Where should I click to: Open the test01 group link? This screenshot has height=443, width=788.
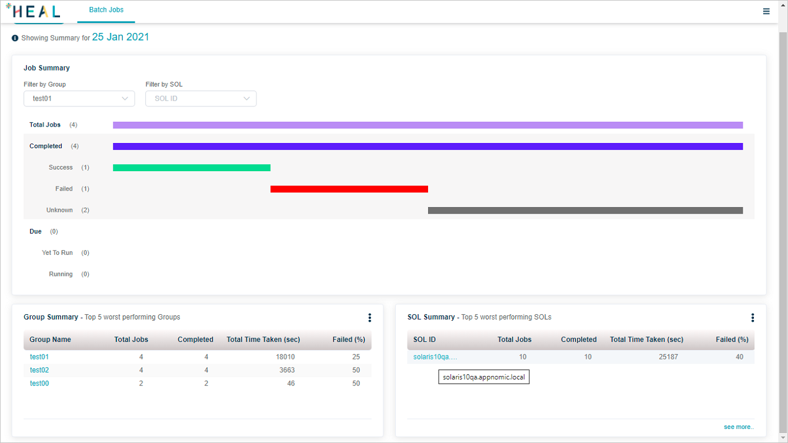39,357
